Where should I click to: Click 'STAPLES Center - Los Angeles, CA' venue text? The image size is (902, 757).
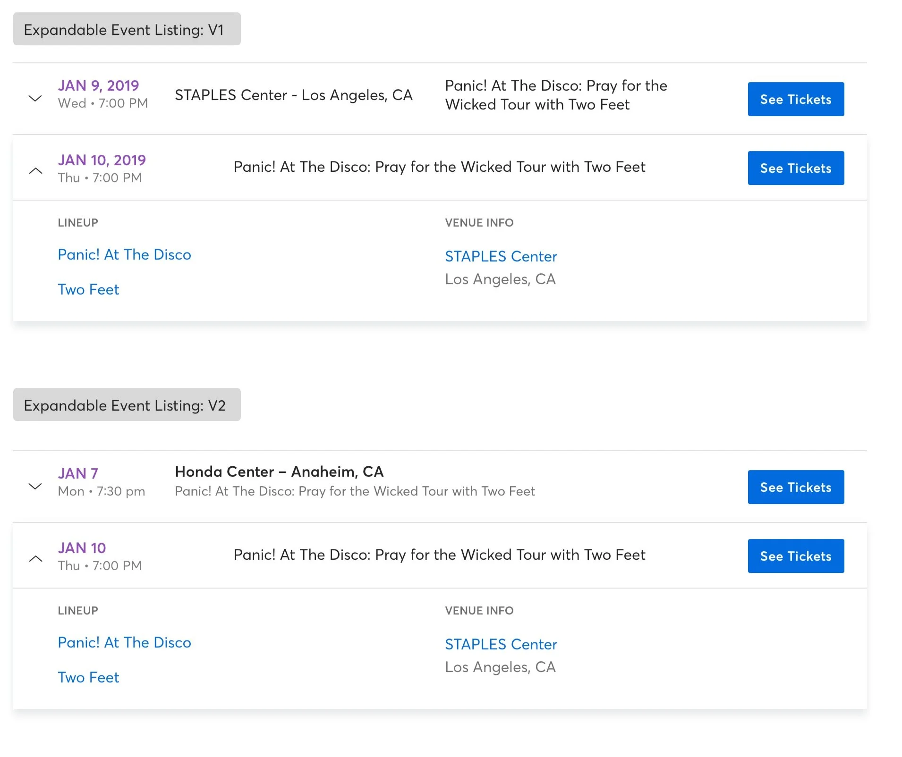(294, 95)
